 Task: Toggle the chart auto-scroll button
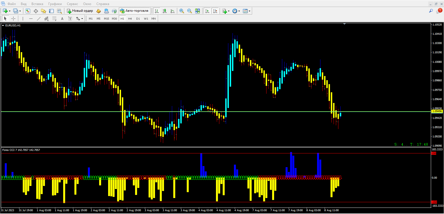click(207, 11)
